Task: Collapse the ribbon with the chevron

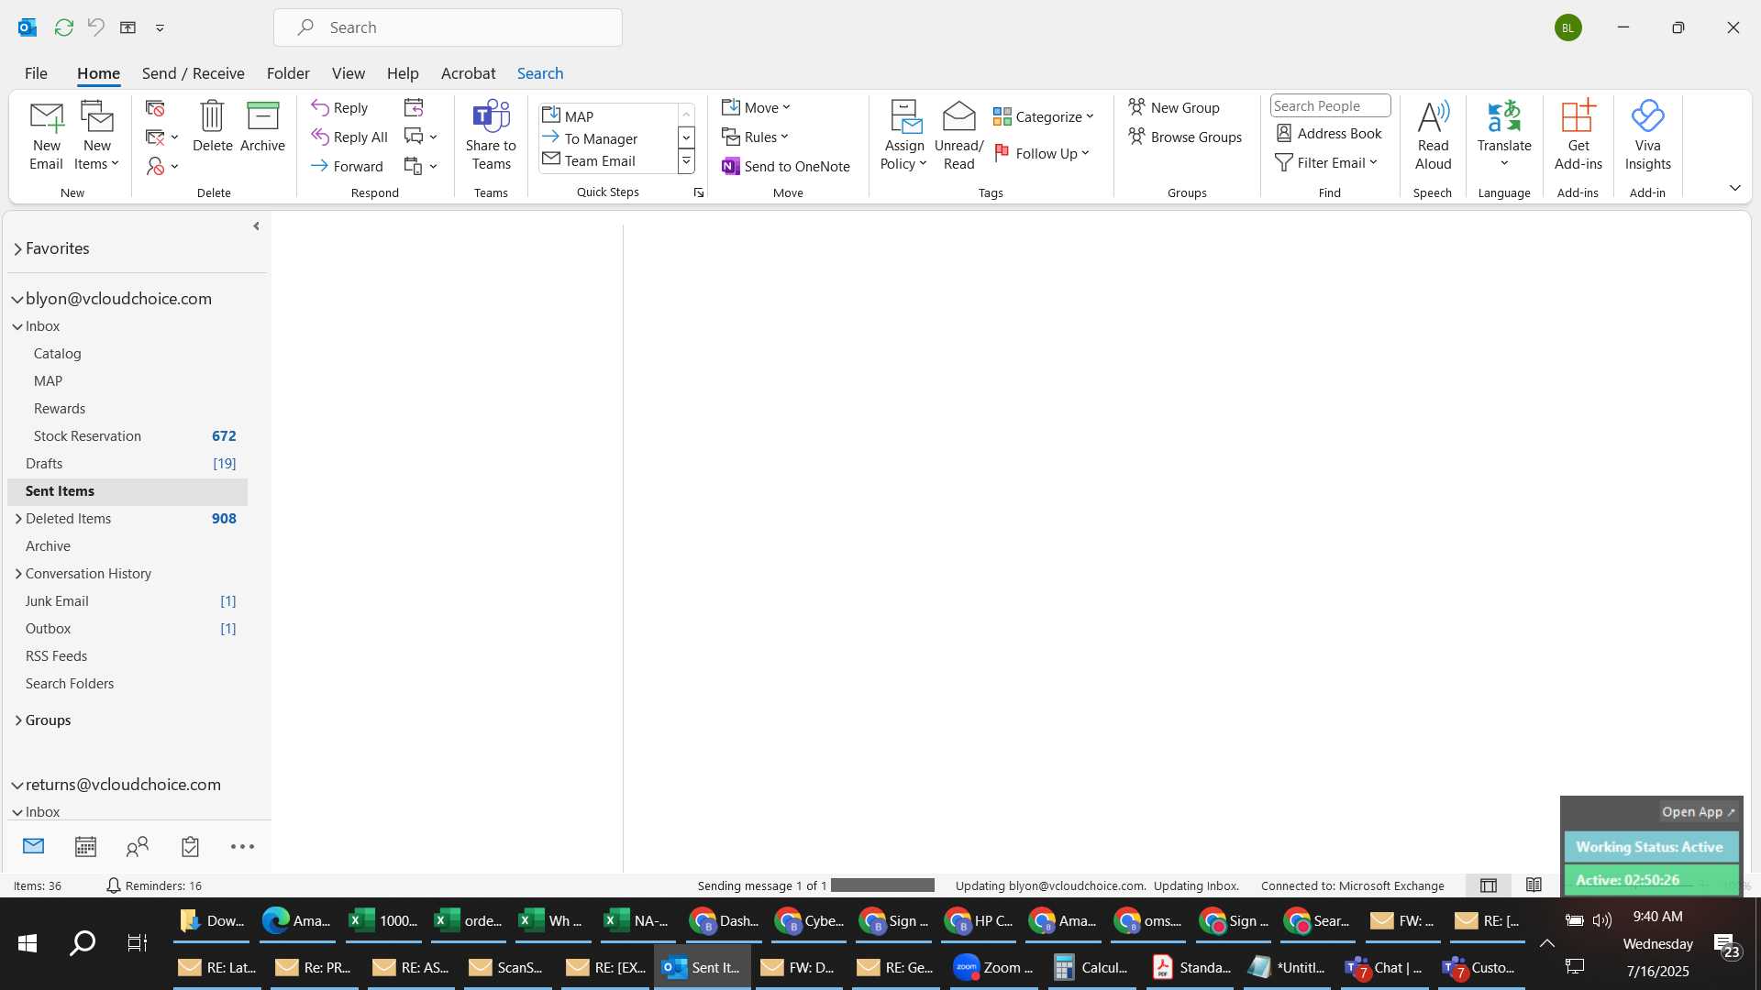Action: tap(1734, 188)
